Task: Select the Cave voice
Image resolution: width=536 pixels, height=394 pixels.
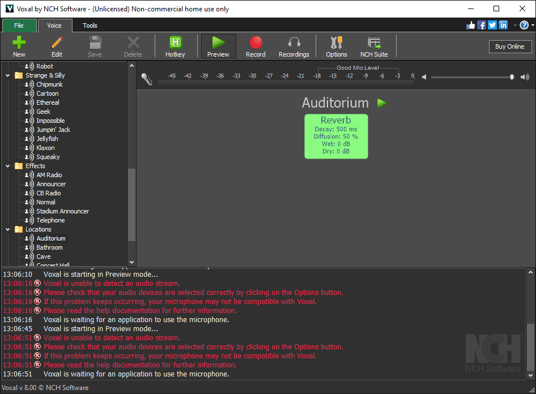Action: pos(44,256)
